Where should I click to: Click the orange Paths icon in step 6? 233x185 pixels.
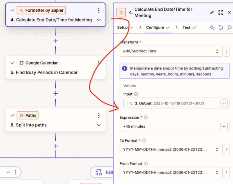21,115
